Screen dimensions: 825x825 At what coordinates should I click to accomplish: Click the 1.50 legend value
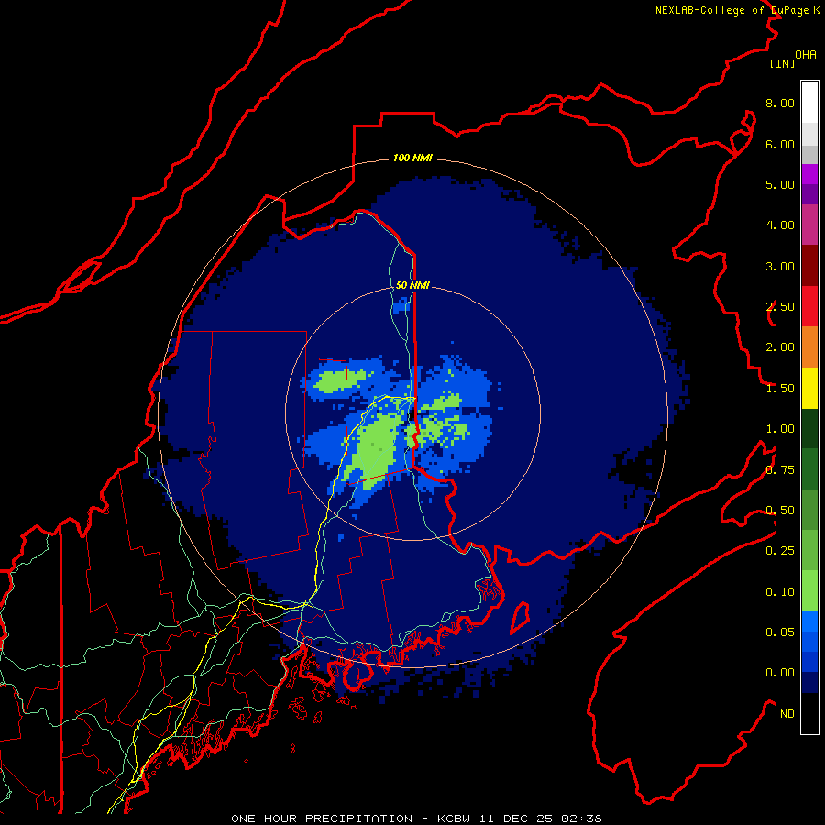point(780,389)
